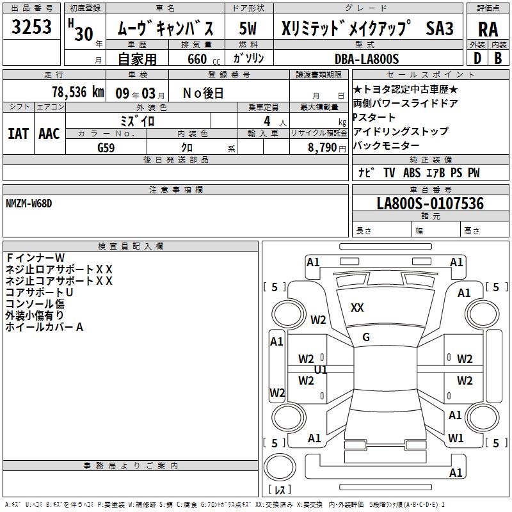The width and height of the screenshot is (512, 512).
Task: Click the chassis number LA800S-0107536
Action: [x=430, y=204]
